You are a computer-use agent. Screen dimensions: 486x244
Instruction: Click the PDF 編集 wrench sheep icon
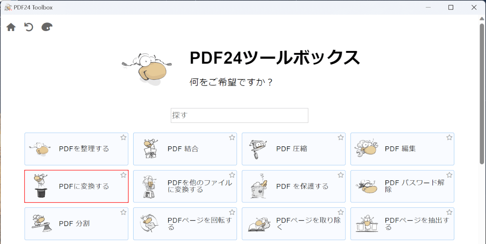(x=367, y=149)
